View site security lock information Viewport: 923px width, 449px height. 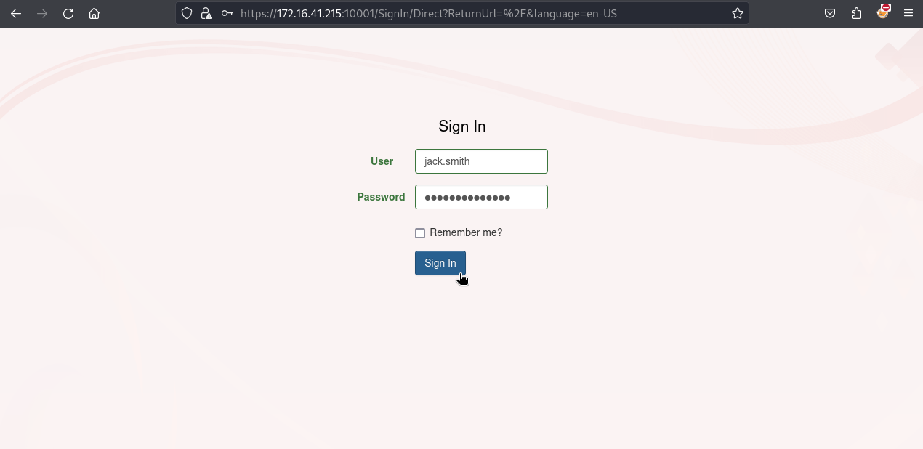point(206,13)
